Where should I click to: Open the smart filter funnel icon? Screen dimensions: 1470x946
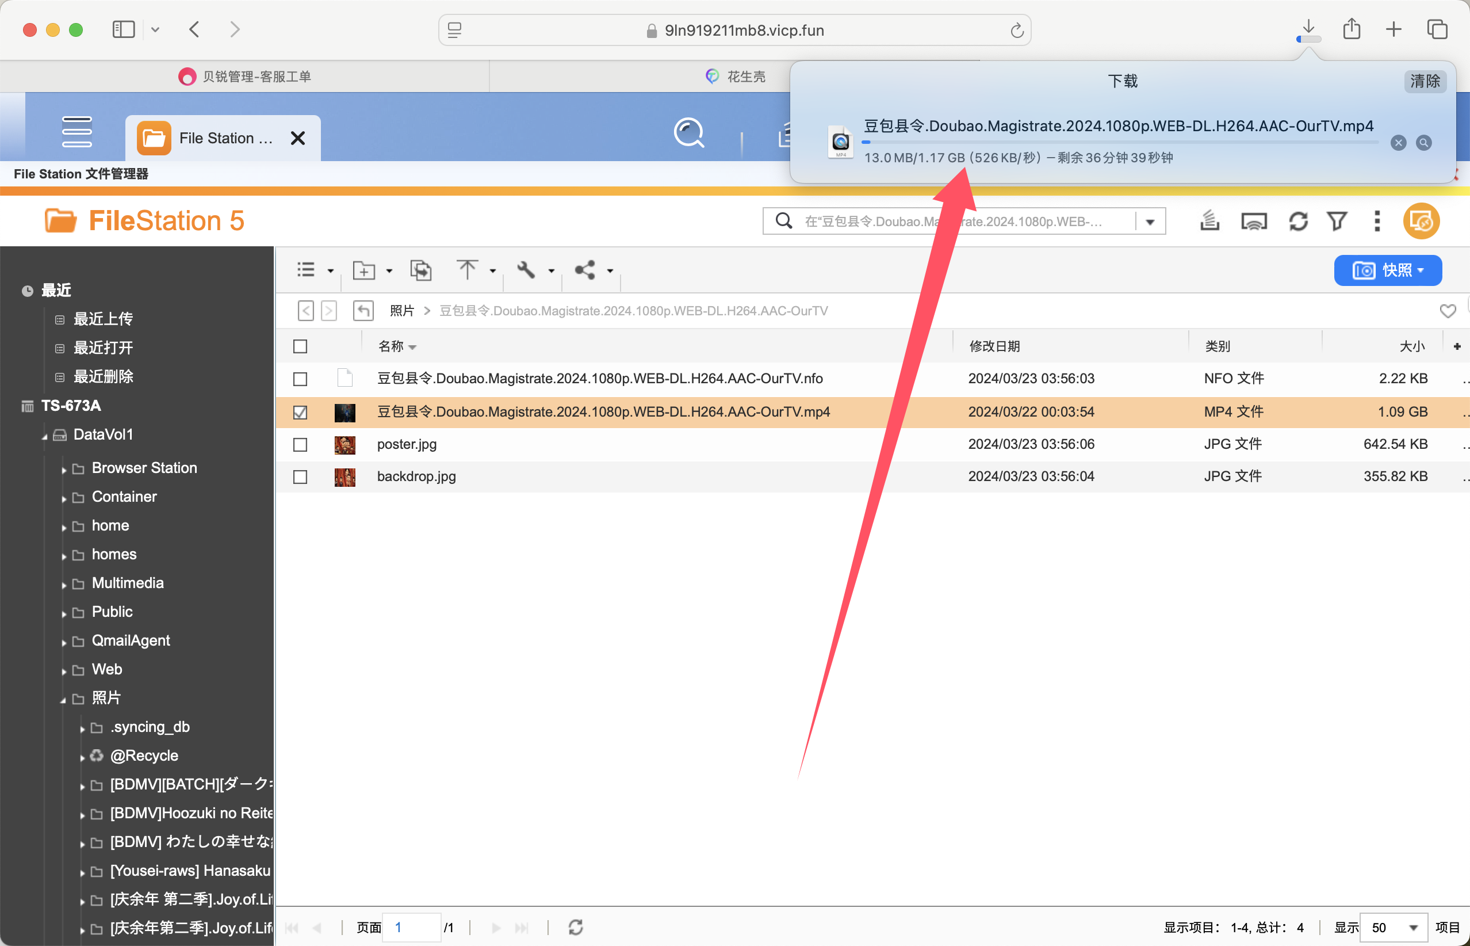(x=1337, y=221)
